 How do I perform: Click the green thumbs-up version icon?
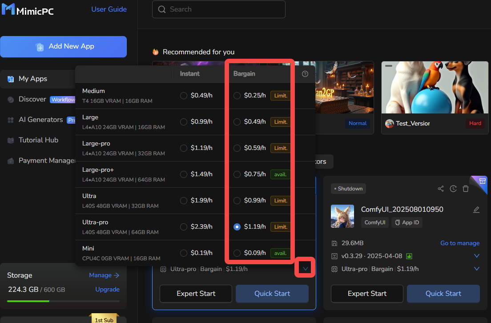(409, 256)
